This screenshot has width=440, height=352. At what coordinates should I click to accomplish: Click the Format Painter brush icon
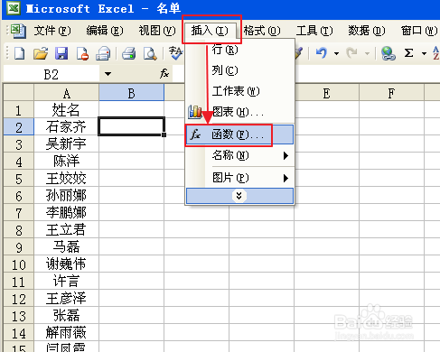(298, 53)
